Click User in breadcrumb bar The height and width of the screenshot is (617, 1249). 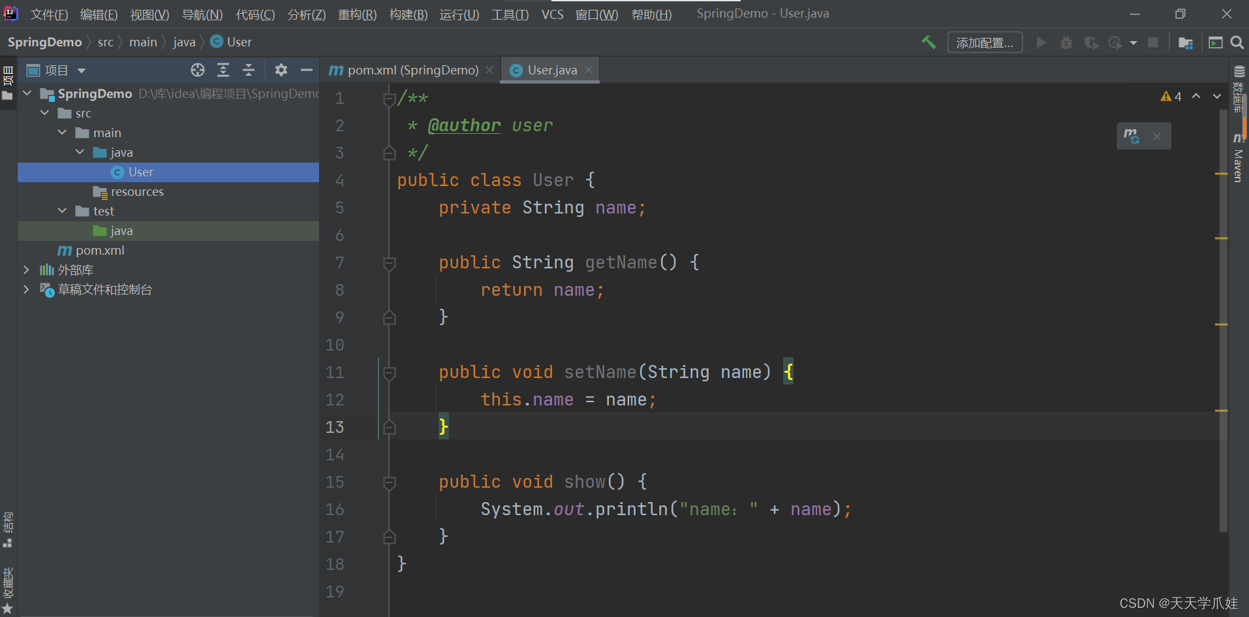coord(231,42)
